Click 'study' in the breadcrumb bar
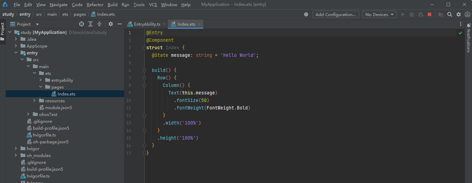 tap(8, 14)
